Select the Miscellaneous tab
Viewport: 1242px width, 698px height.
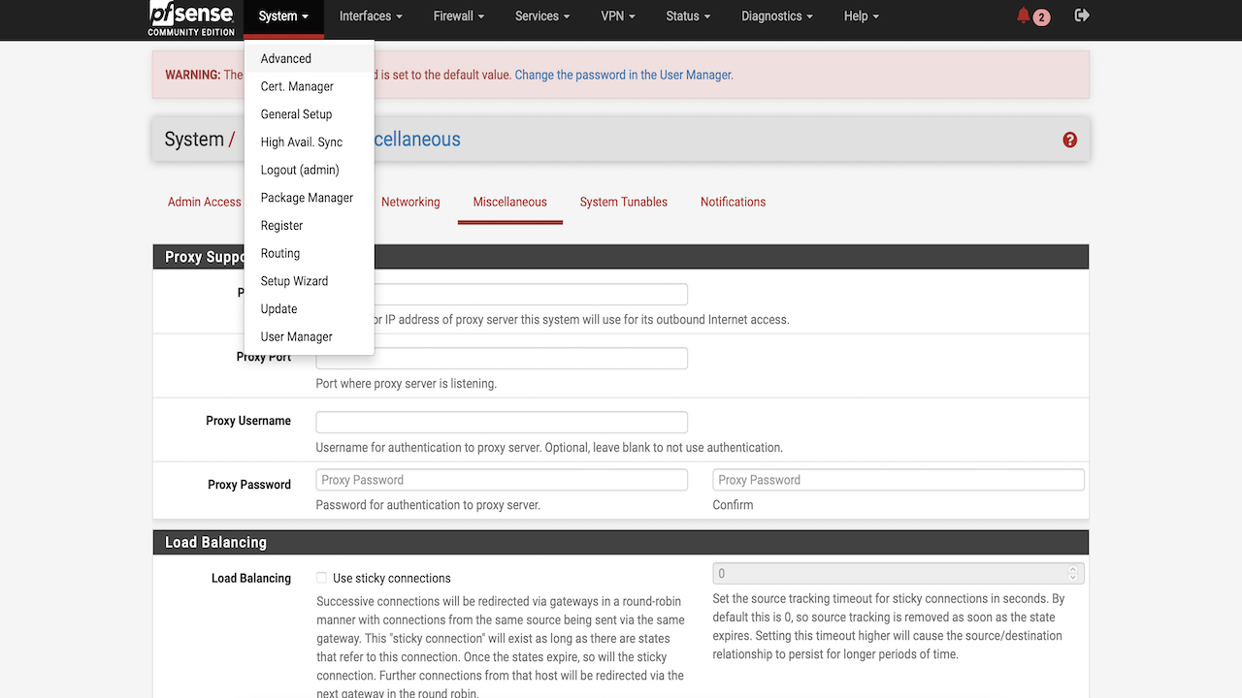[x=510, y=202]
